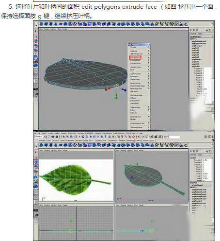Viewport: 220px width, 241px height.
Task: Choose the Lasso tool in upper toolbox
Action: pos(36,36)
